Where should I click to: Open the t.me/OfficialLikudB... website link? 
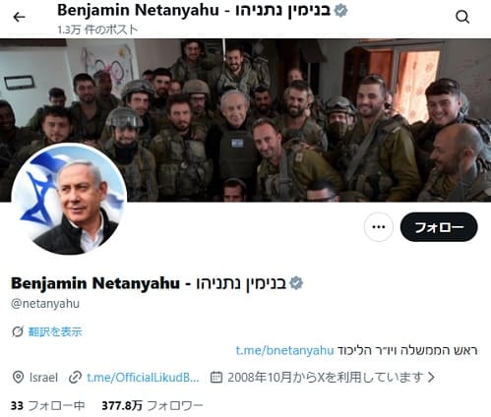[143, 378]
